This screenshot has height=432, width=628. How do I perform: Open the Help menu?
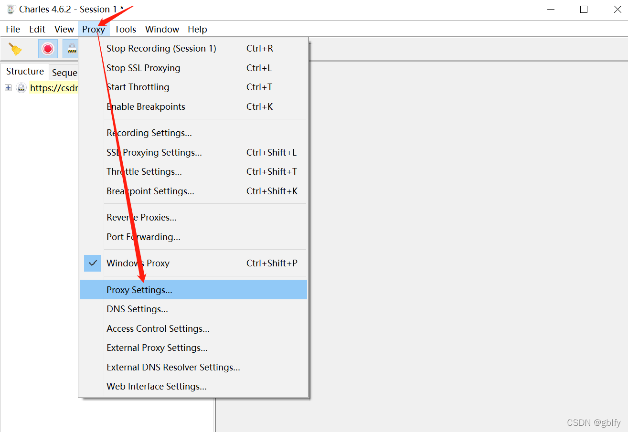point(197,30)
